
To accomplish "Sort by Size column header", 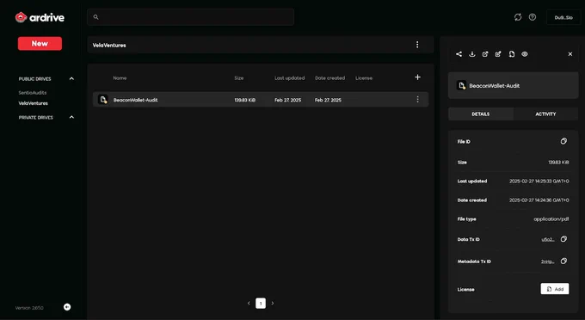I will coord(239,78).
